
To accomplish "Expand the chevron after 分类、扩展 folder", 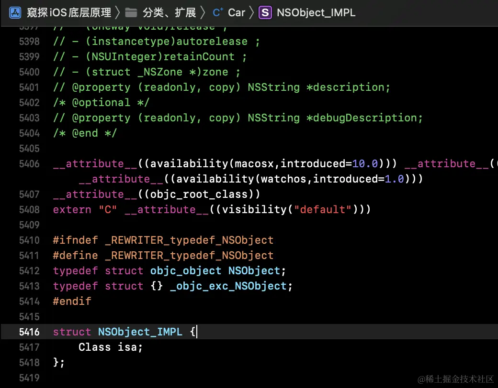I will click(x=203, y=13).
